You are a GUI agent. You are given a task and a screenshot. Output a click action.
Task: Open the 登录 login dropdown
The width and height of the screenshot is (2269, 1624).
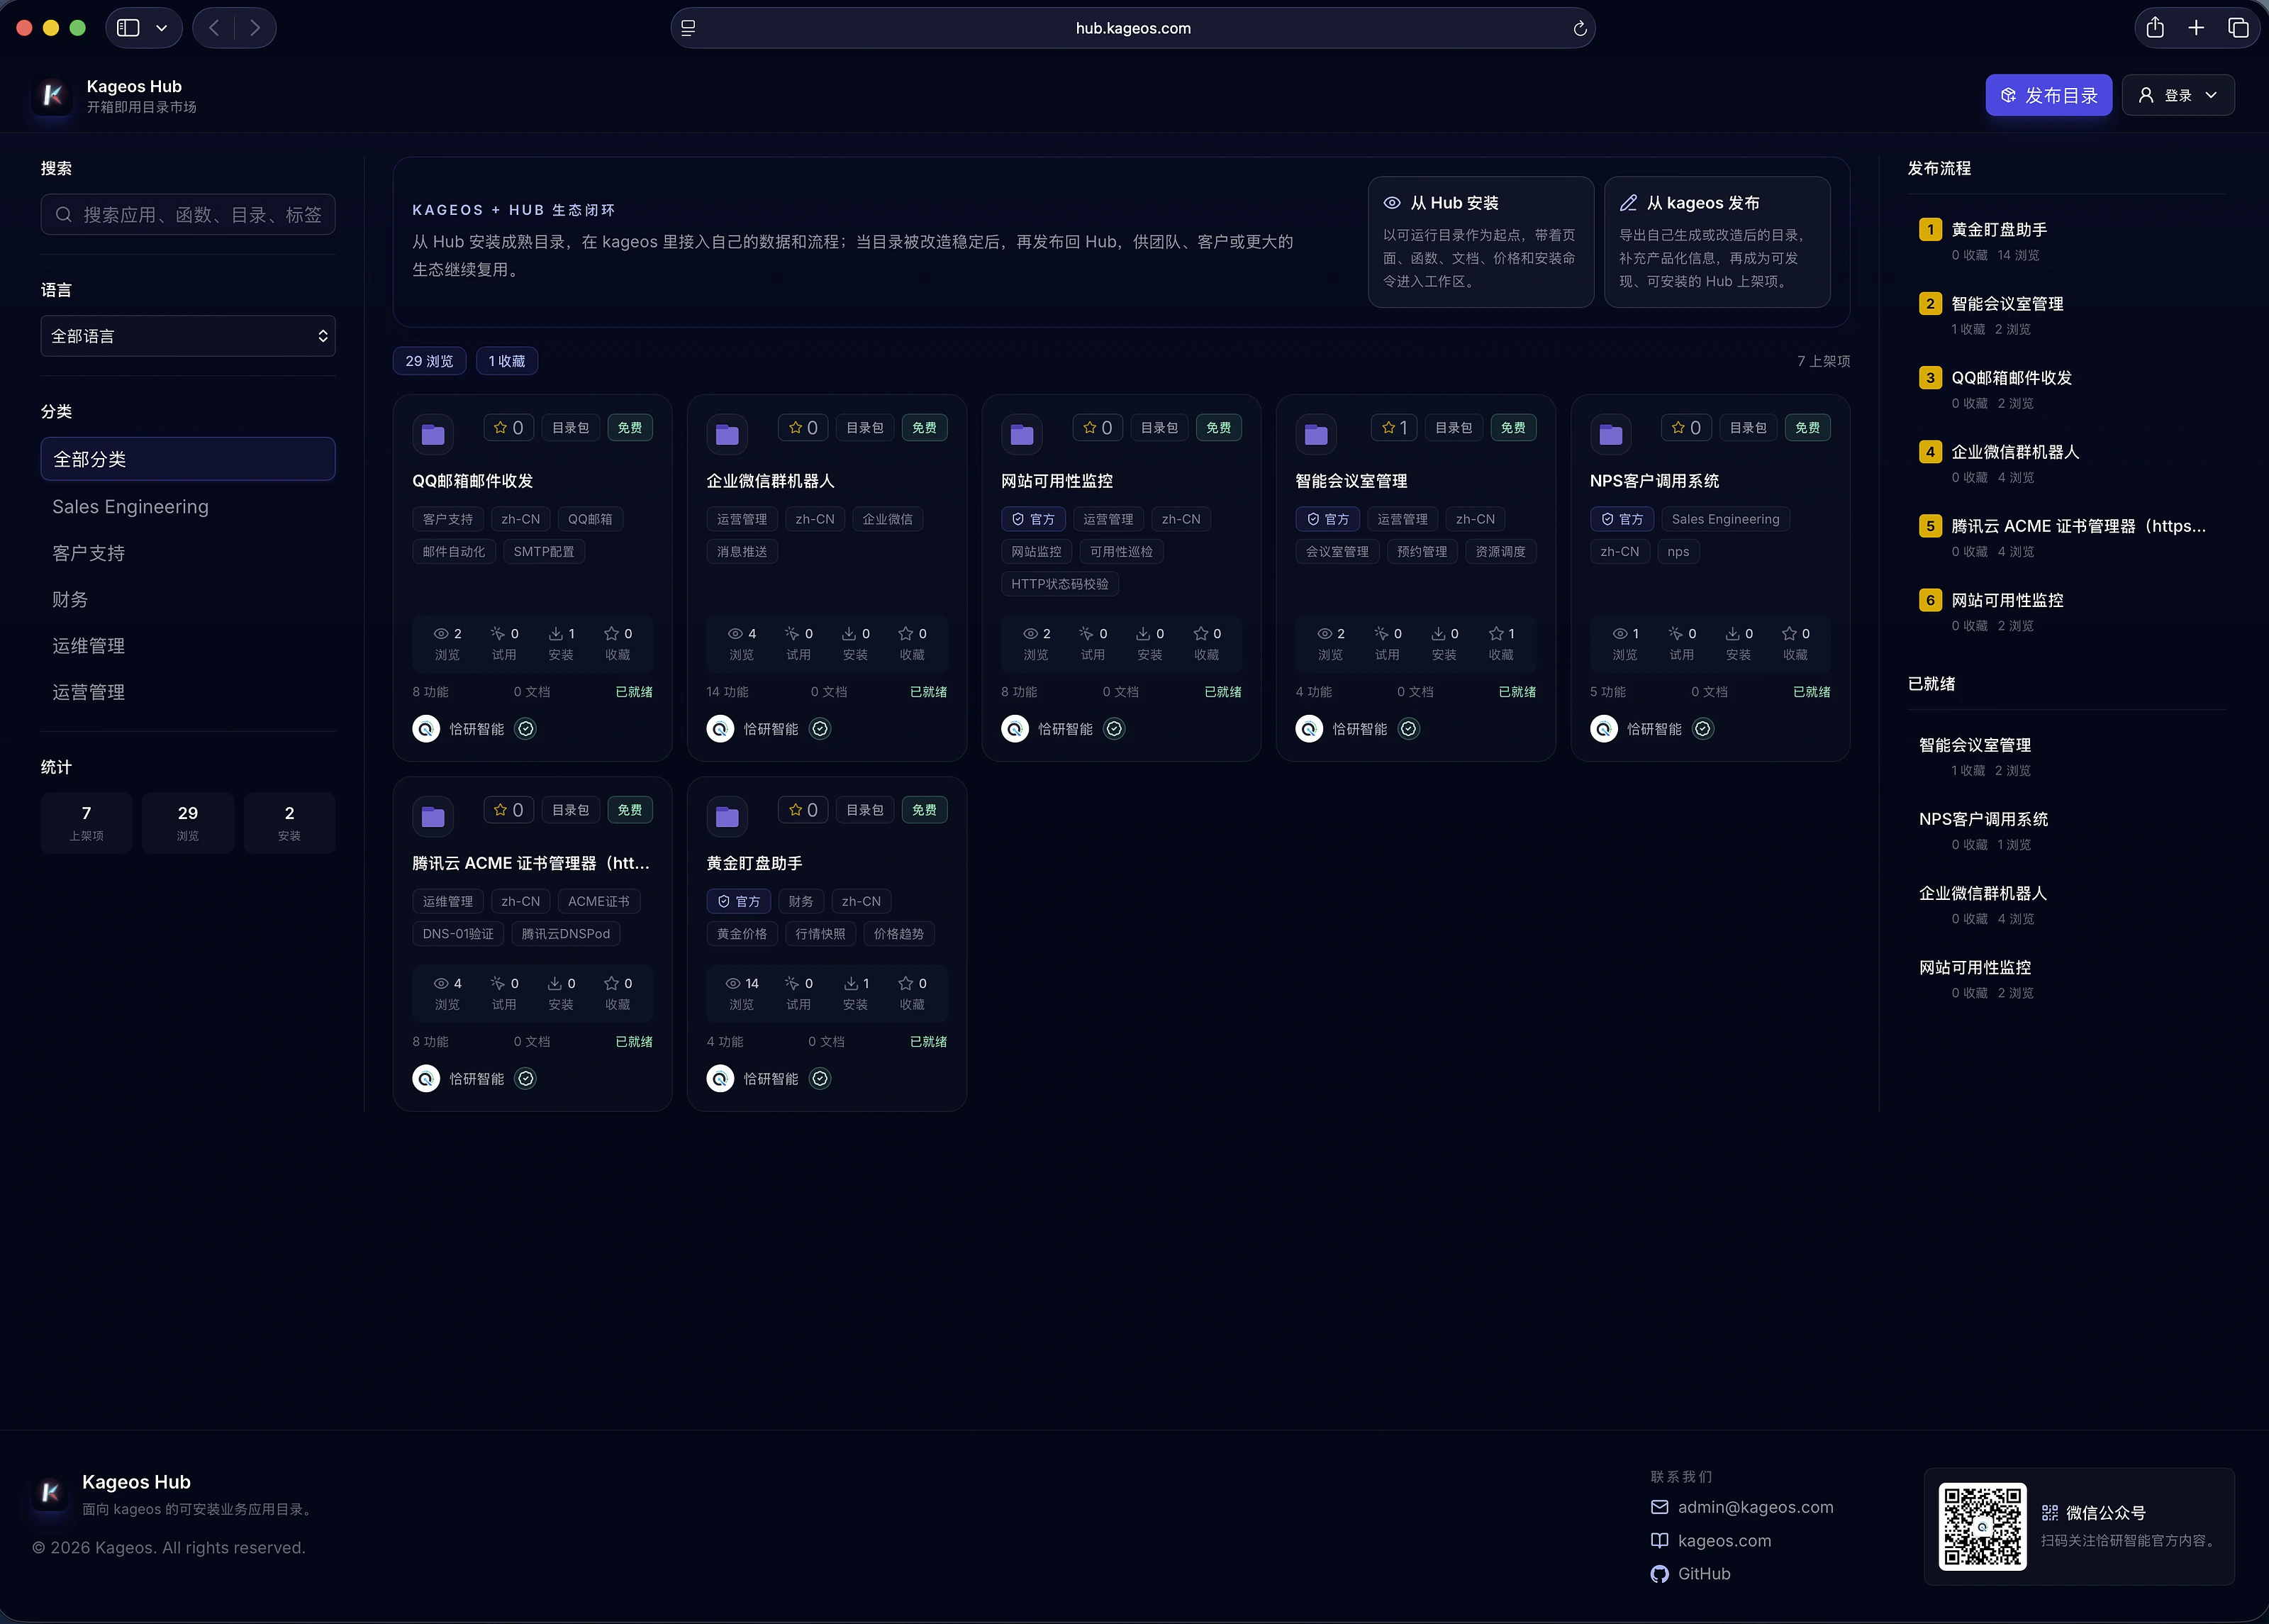pos(2178,95)
